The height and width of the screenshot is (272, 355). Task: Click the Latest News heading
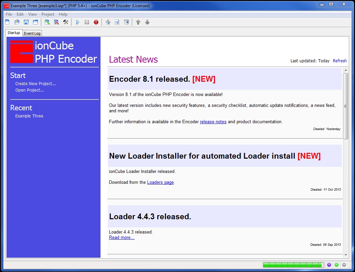(x=133, y=59)
